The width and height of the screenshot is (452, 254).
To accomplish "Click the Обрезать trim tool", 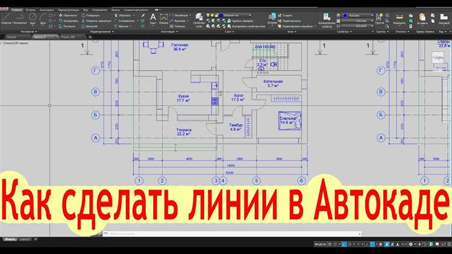I will click(x=123, y=15).
